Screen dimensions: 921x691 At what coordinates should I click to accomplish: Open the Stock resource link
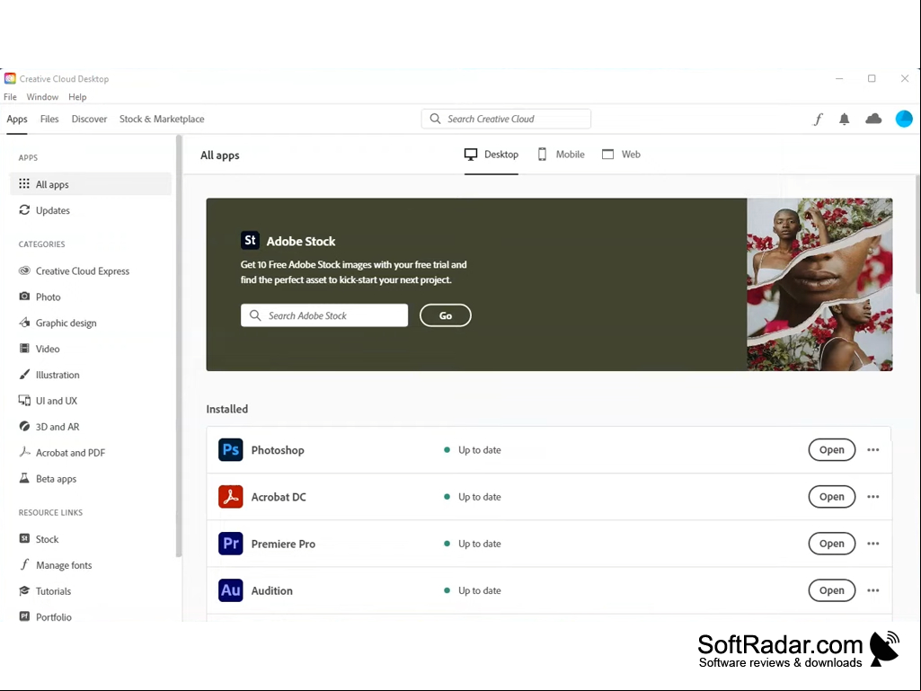tap(91, 539)
